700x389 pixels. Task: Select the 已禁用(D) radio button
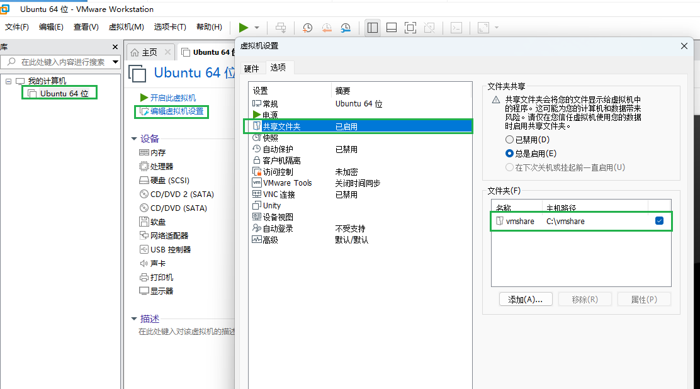point(509,140)
